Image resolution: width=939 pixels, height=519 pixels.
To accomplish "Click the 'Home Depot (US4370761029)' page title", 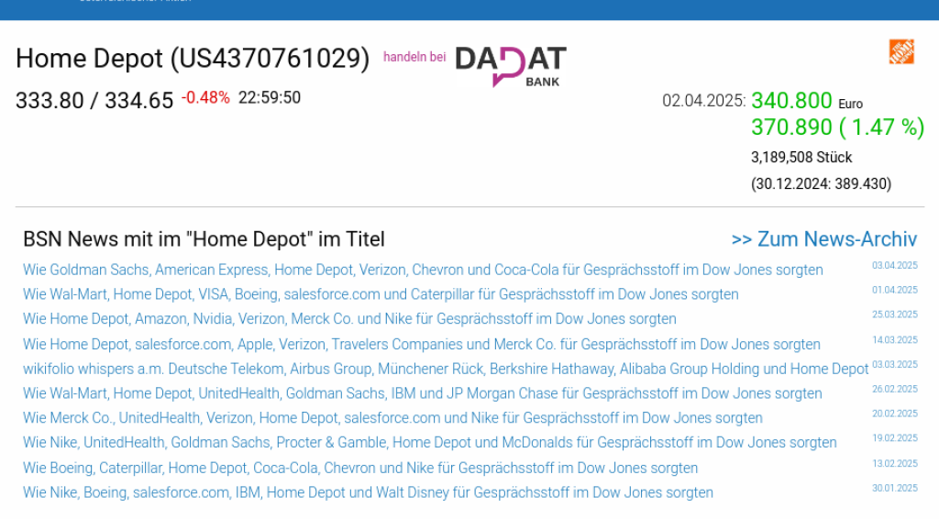I will [193, 59].
